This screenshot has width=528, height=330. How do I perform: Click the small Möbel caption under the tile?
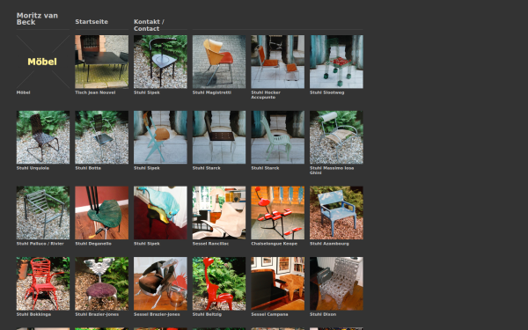click(23, 92)
